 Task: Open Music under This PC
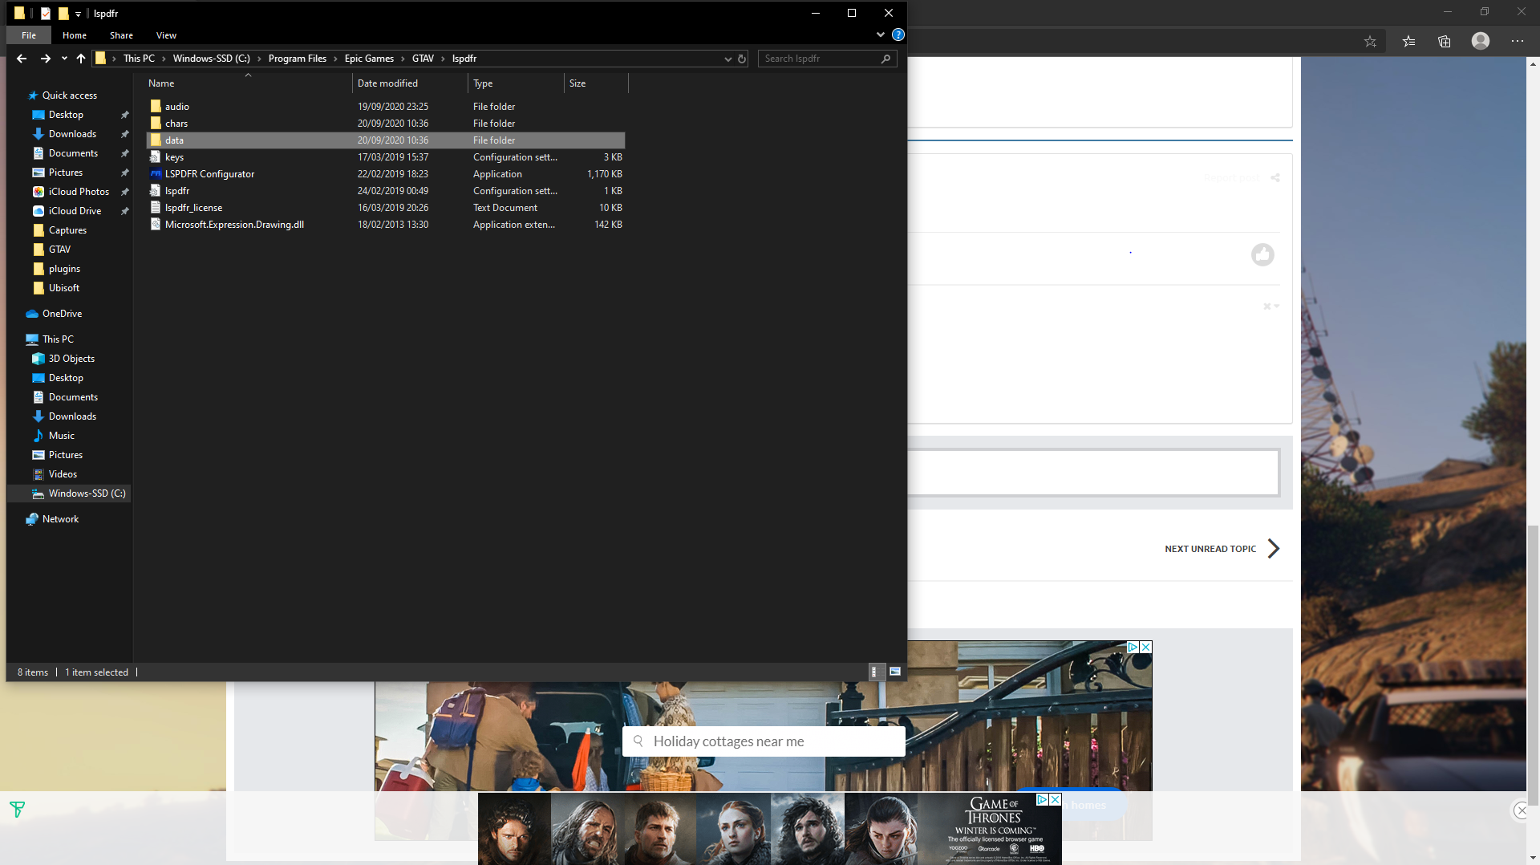(x=61, y=436)
